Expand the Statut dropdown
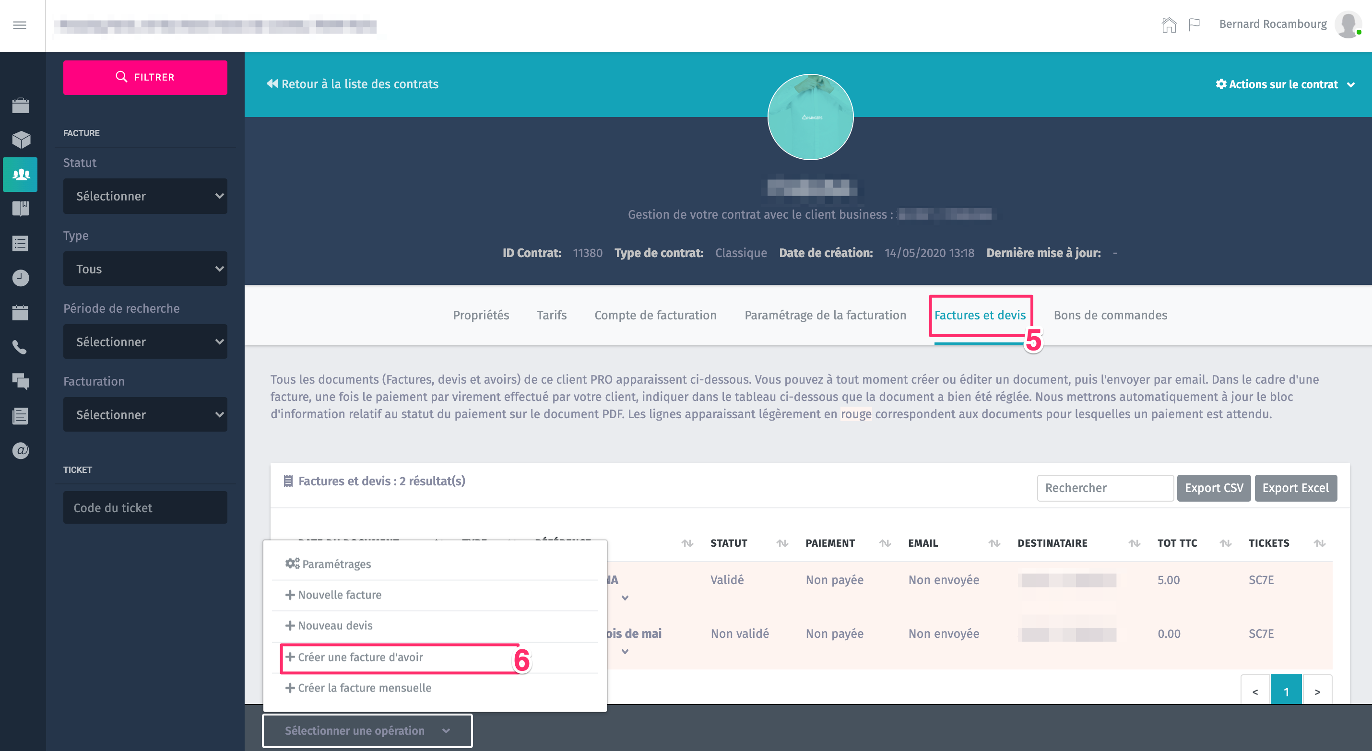 pos(145,196)
